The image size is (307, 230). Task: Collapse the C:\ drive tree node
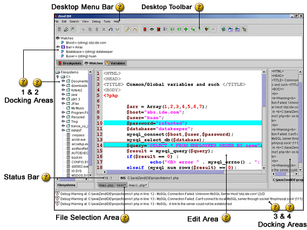(x=58, y=77)
